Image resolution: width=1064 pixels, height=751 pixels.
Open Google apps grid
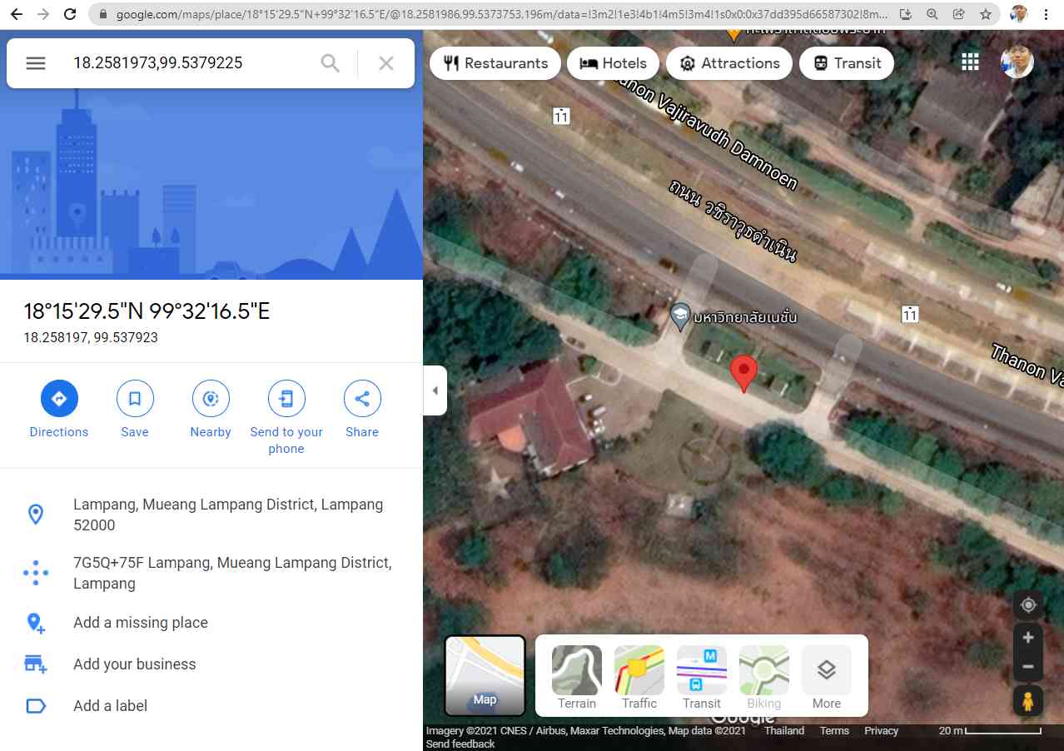click(x=970, y=62)
